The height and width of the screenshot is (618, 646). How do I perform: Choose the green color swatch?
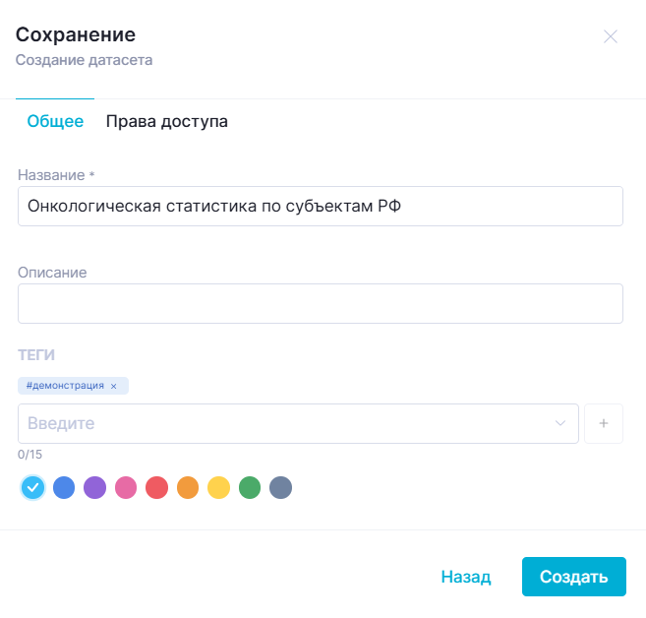250,487
